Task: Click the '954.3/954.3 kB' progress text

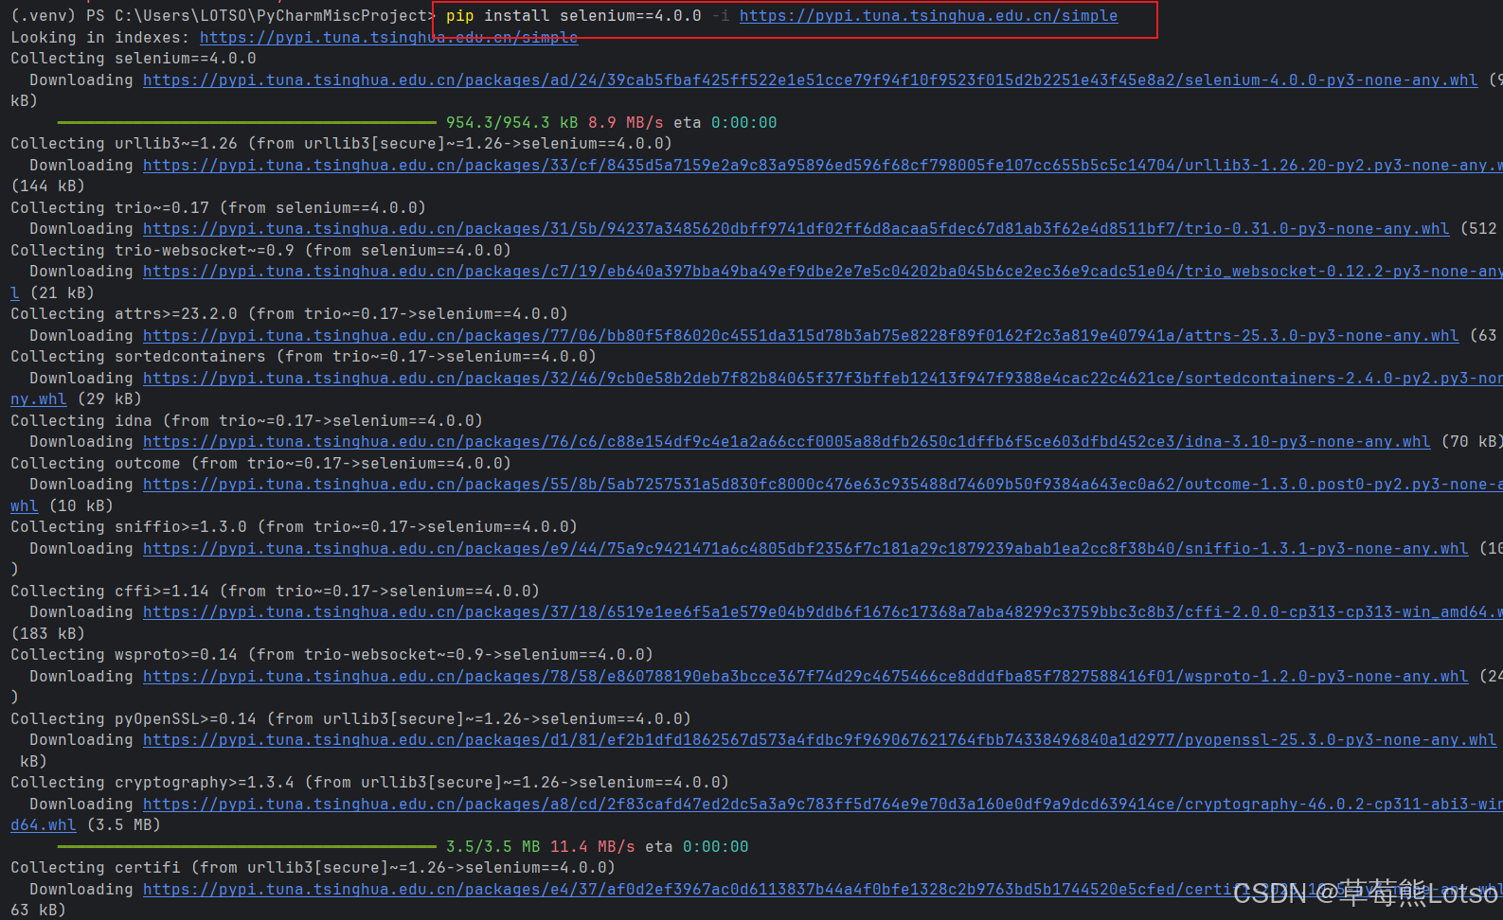Action: click(x=511, y=123)
